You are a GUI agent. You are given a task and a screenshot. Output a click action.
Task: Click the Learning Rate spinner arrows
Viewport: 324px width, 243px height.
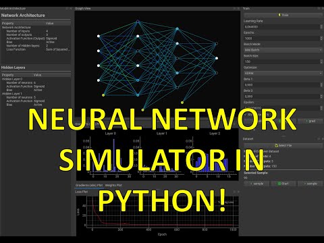pos(321,27)
